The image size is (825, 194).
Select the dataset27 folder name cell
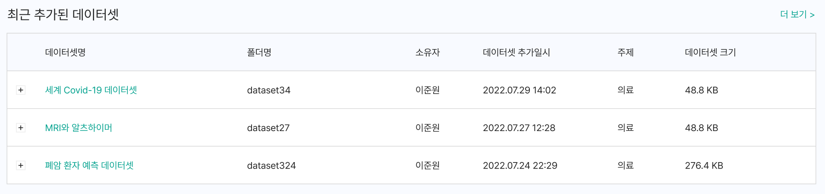(x=268, y=128)
